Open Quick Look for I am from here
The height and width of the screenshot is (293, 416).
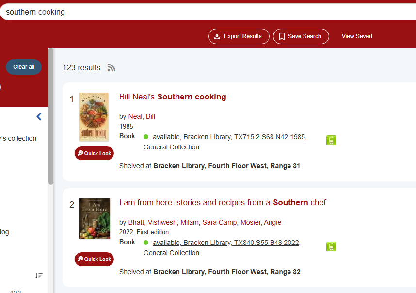[x=94, y=259]
